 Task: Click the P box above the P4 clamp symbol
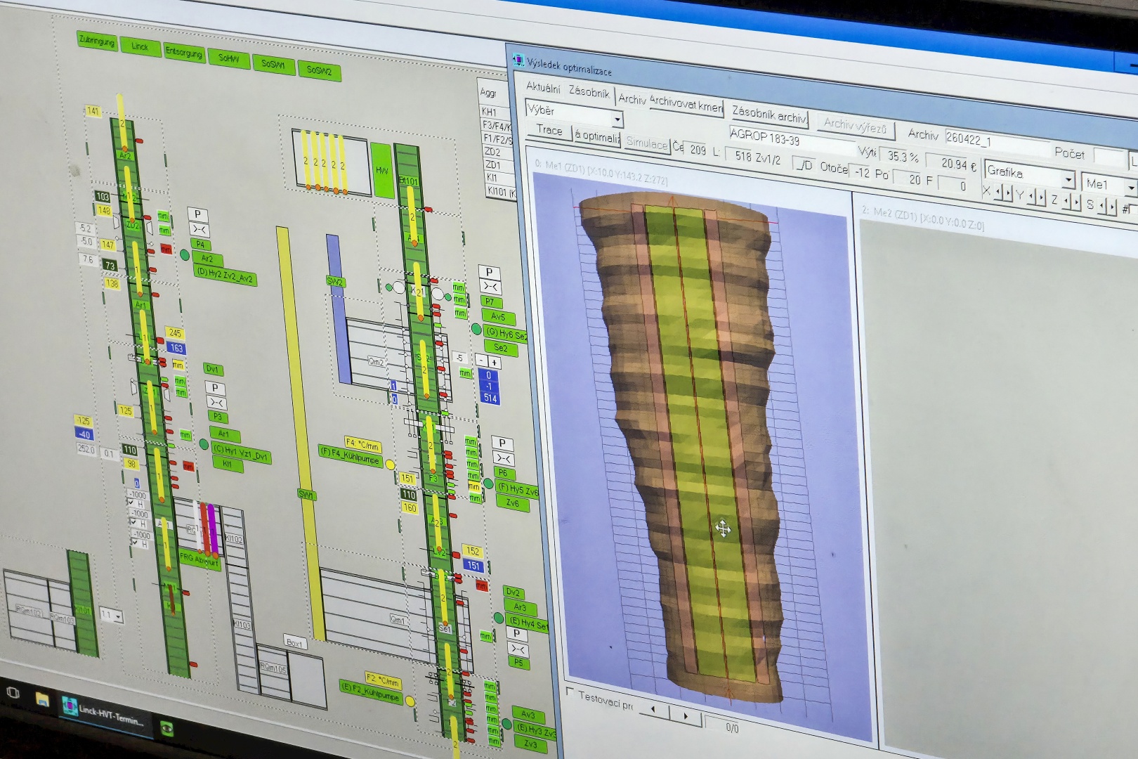coord(197,214)
